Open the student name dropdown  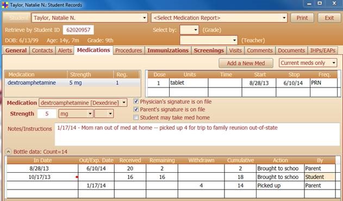point(145,18)
